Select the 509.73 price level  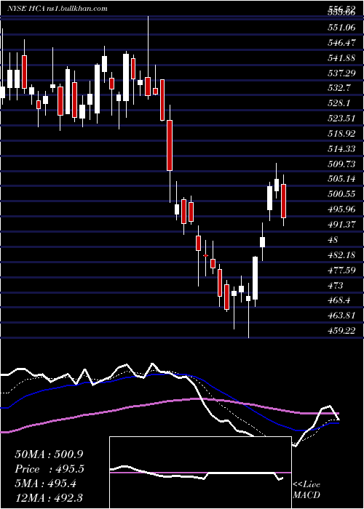(x=341, y=164)
